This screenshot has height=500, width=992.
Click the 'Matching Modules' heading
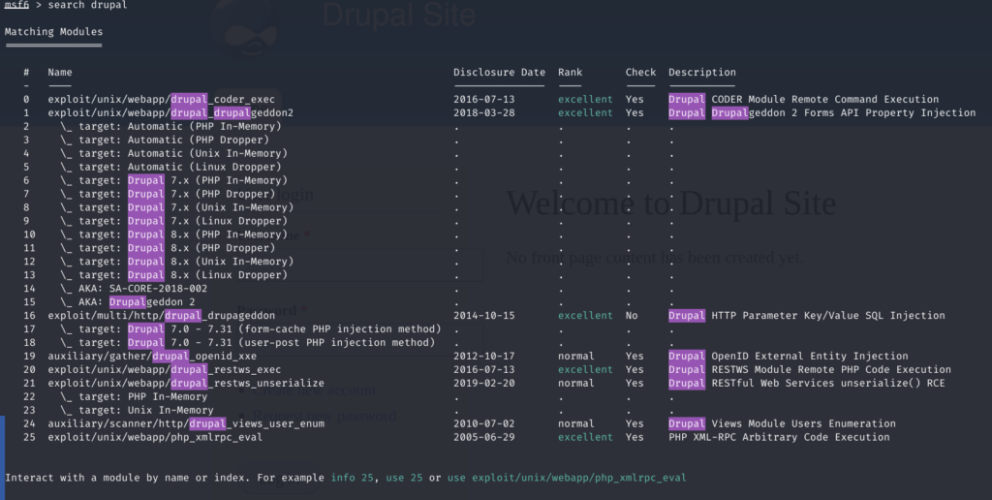point(54,32)
